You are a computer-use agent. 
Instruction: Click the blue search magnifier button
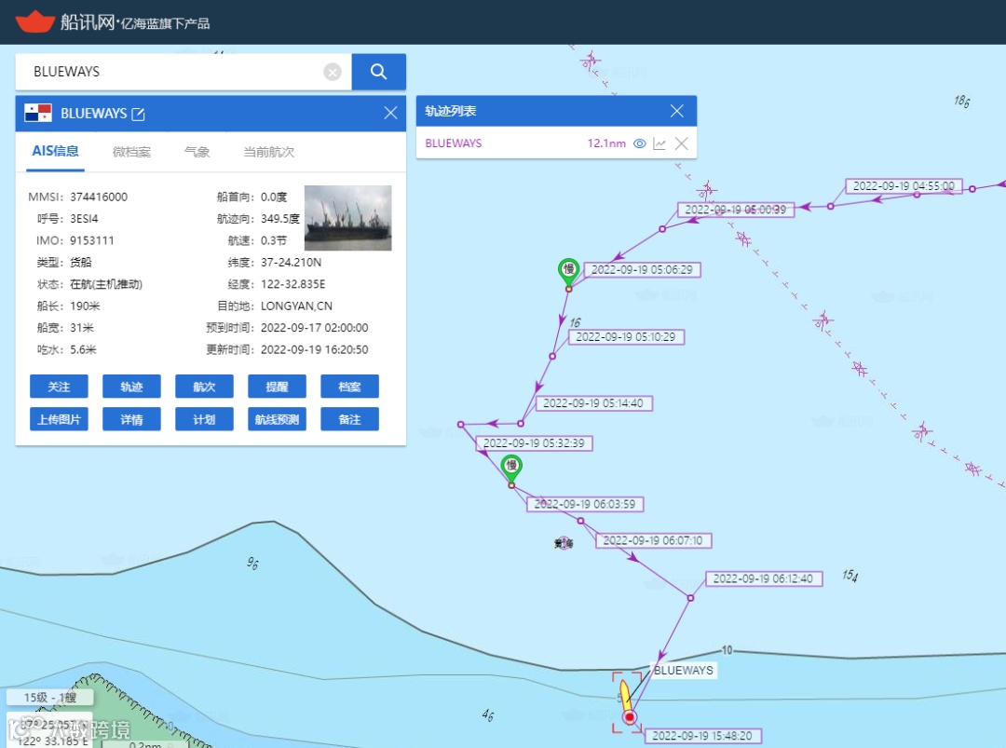(x=378, y=72)
